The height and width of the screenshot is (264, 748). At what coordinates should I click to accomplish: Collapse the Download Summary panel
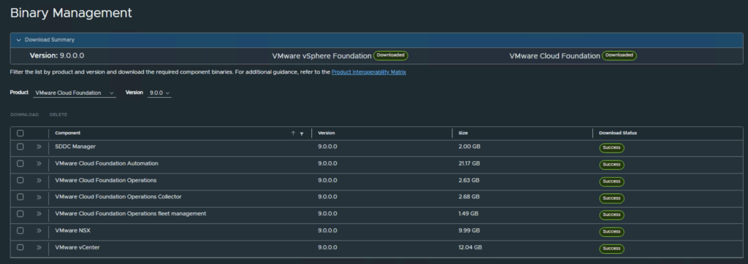point(18,40)
